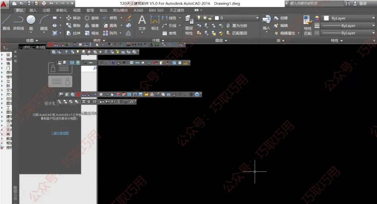Switch to the 天正建筑 ribbon tab
377x204 pixels.
pyautogui.click(x=177, y=10)
